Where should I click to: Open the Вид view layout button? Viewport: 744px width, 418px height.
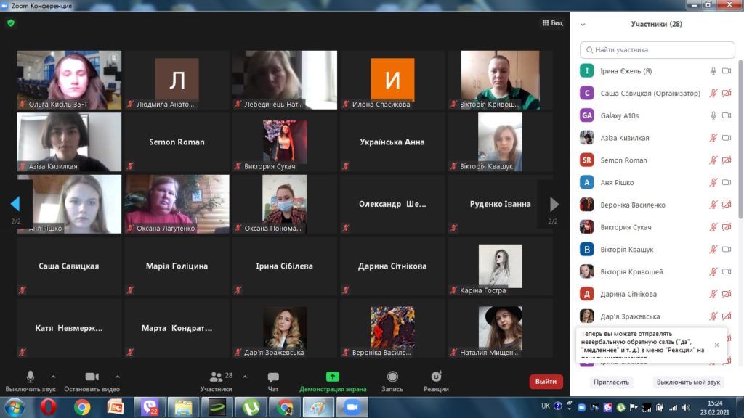(x=553, y=23)
